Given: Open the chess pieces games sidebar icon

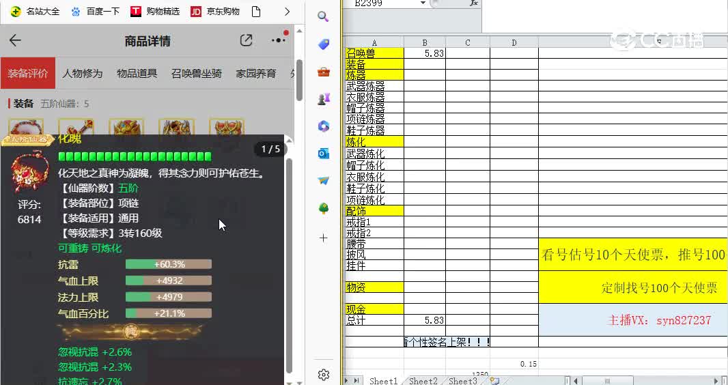Looking at the screenshot, I should pyautogui.click(x=324, y=99).
